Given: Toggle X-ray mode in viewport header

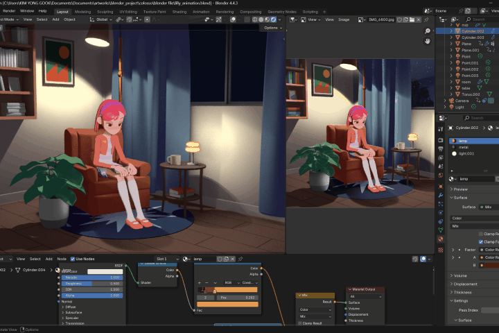Looking at the screenshot, I should click(x=247, y=19).
